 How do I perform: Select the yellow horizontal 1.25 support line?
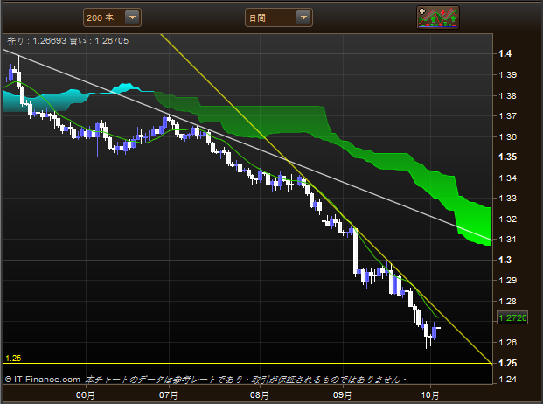(x=247, y=363)
